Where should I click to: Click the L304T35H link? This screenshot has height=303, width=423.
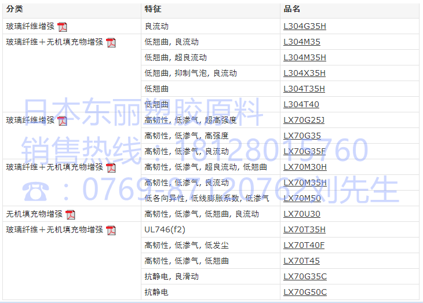[x=304, y=89]
